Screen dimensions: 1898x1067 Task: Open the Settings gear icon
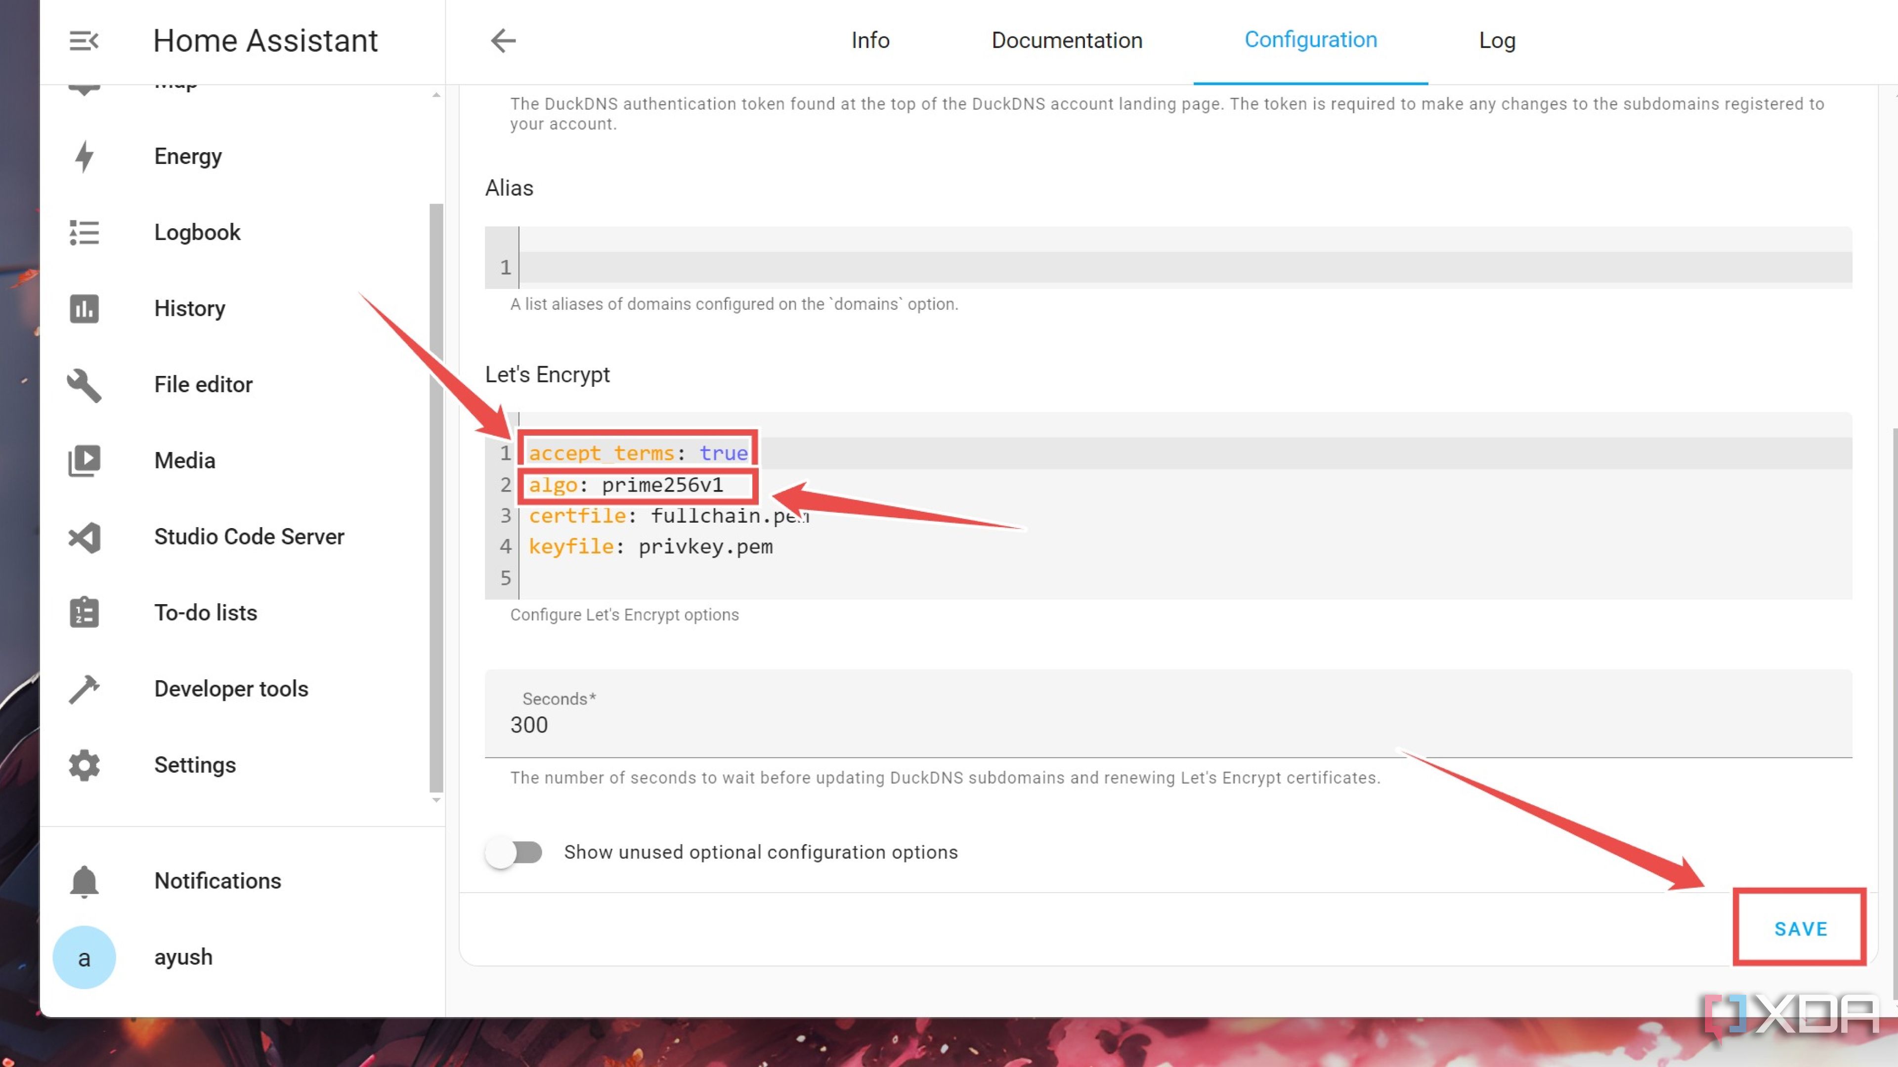point(84,765)
